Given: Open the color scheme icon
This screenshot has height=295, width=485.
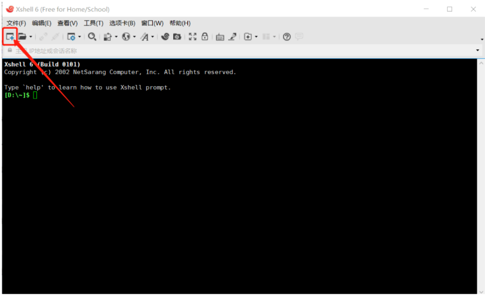Looking at the screenshot, I should tap(108, 37).
